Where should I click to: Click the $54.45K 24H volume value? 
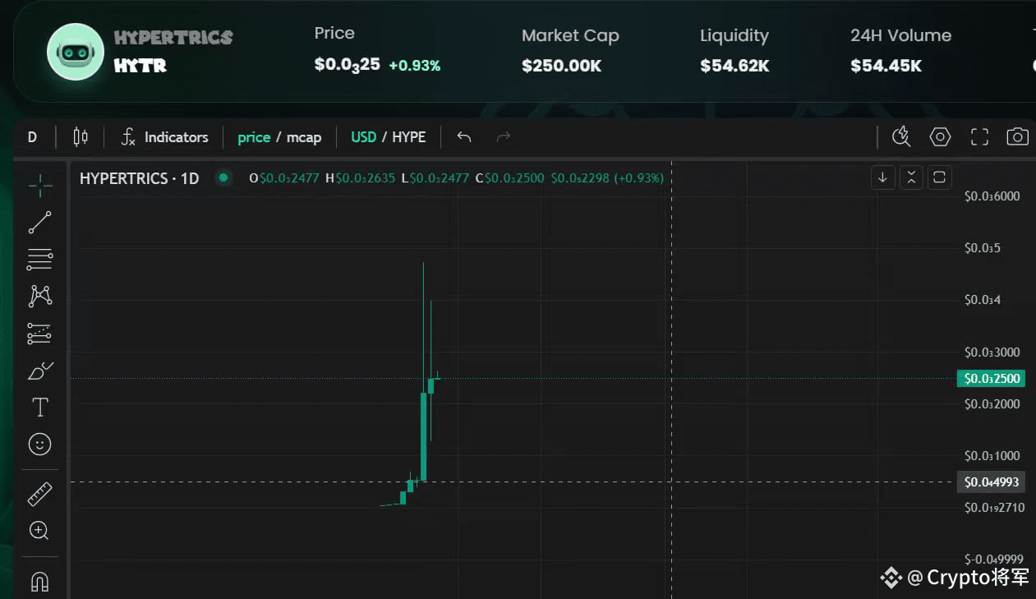click(886, 66)
